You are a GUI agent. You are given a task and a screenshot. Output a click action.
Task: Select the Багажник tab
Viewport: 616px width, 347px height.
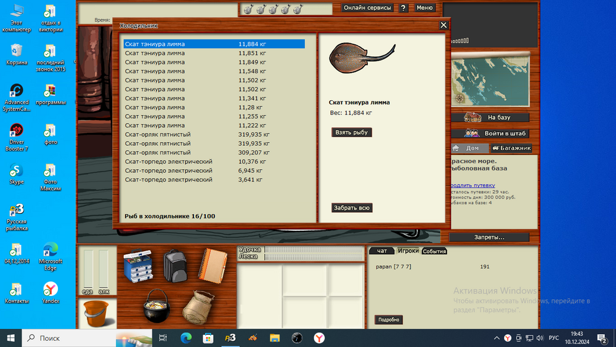511,148
